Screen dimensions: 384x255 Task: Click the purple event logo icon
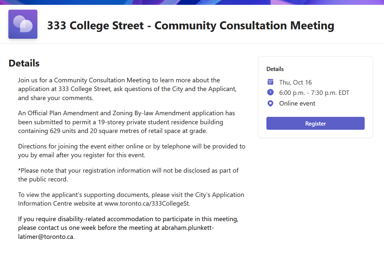[23, 24]
